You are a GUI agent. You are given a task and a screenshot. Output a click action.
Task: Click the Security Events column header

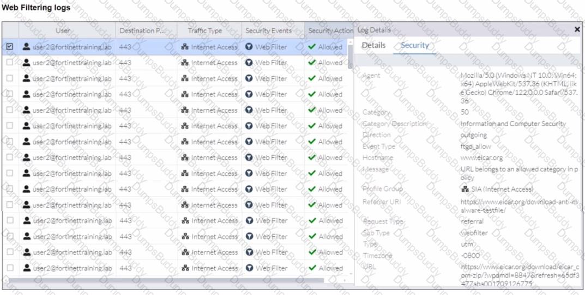pos(268,30)
